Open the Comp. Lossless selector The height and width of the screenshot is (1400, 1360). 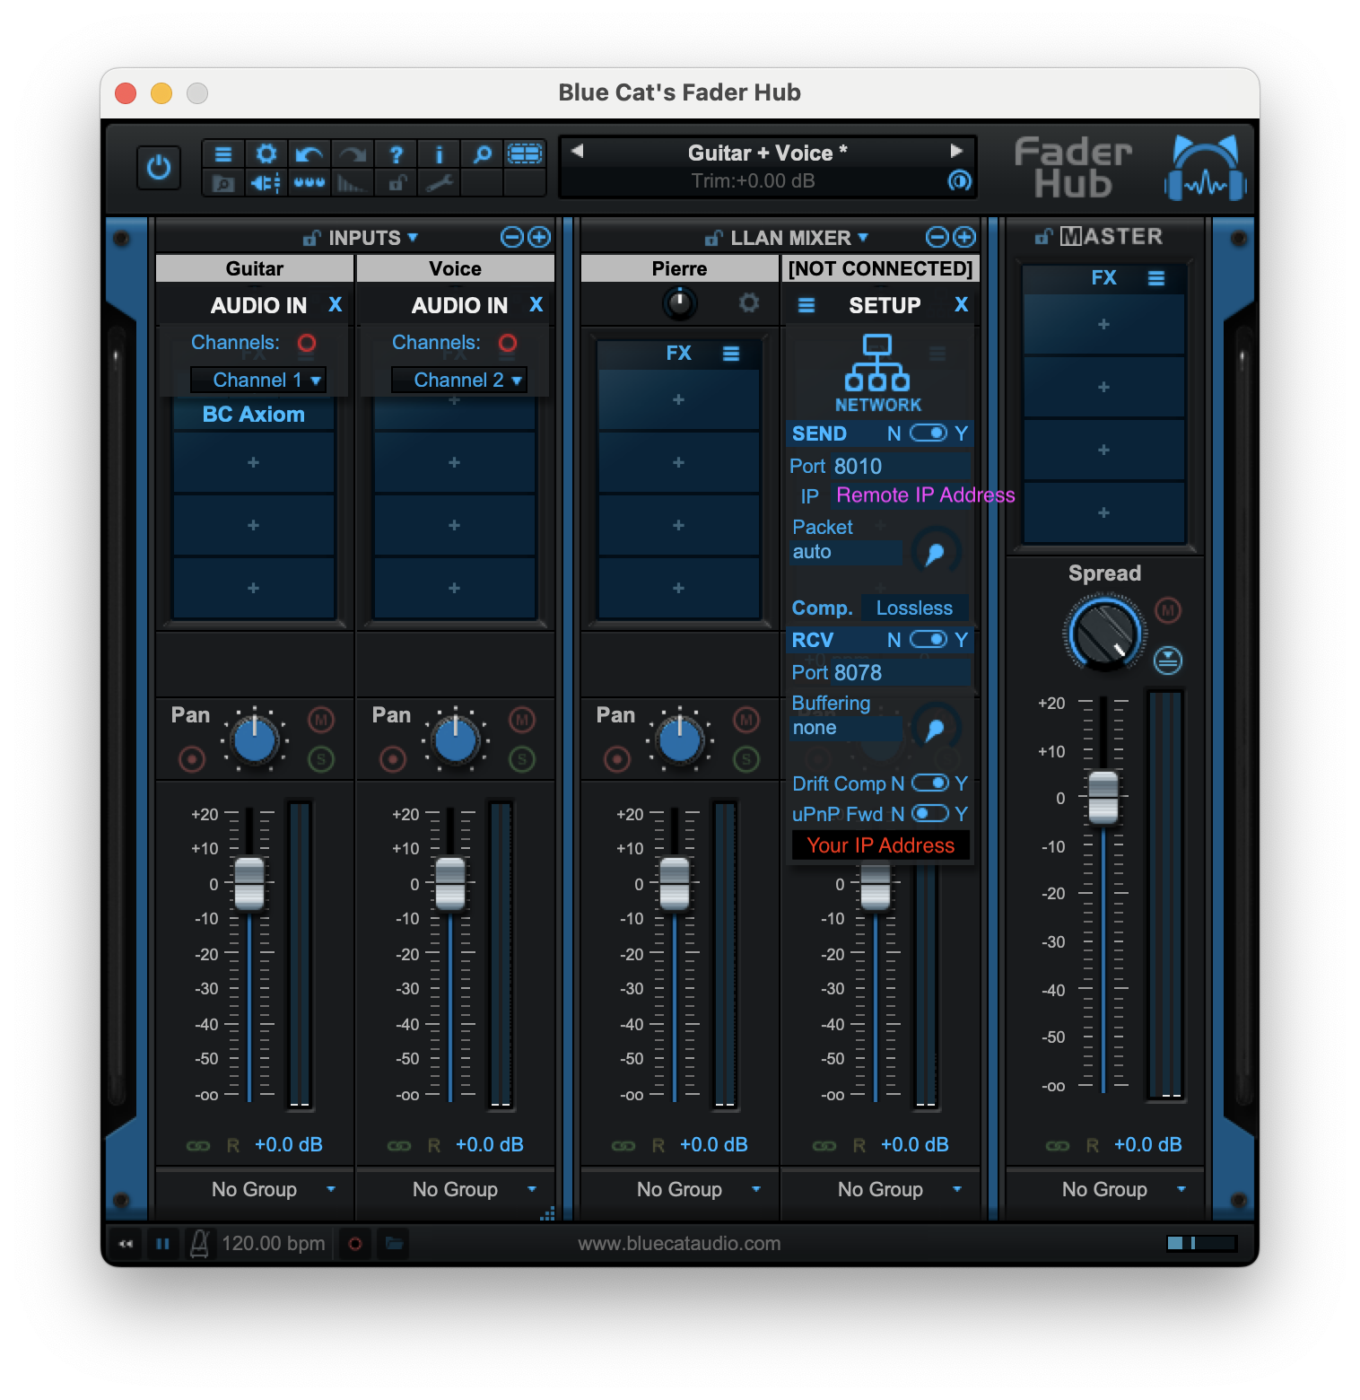915,608
